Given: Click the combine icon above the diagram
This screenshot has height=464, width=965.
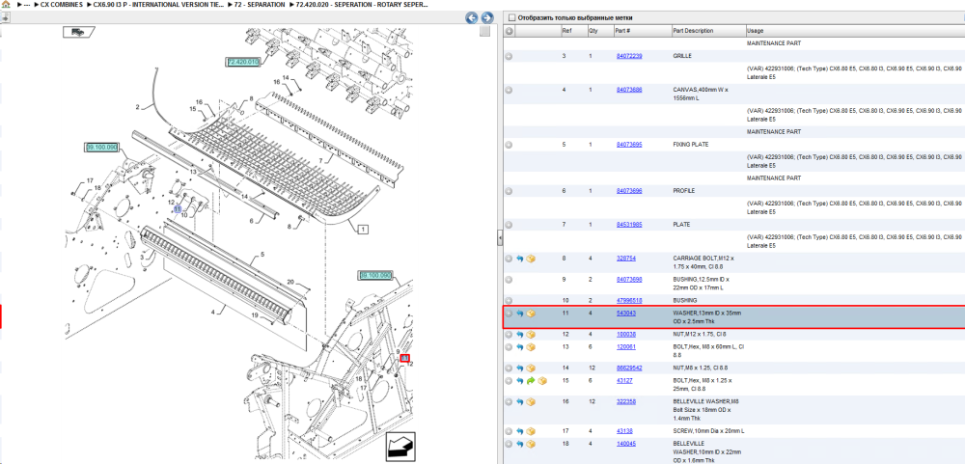Looking at the screenshot, I should pos(78,32).
